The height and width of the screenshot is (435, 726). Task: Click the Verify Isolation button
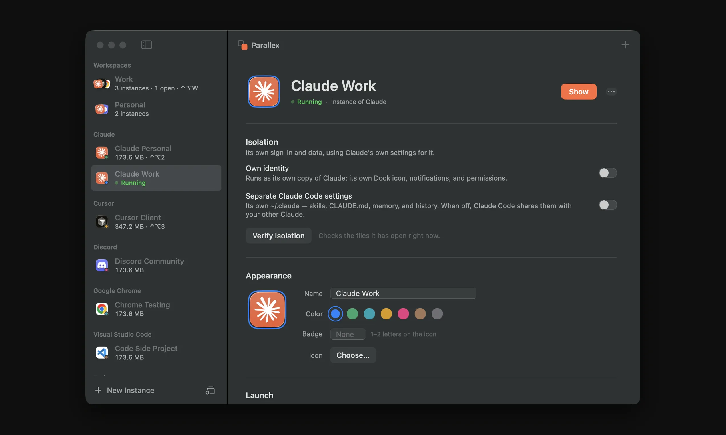[x=278, y=235]
